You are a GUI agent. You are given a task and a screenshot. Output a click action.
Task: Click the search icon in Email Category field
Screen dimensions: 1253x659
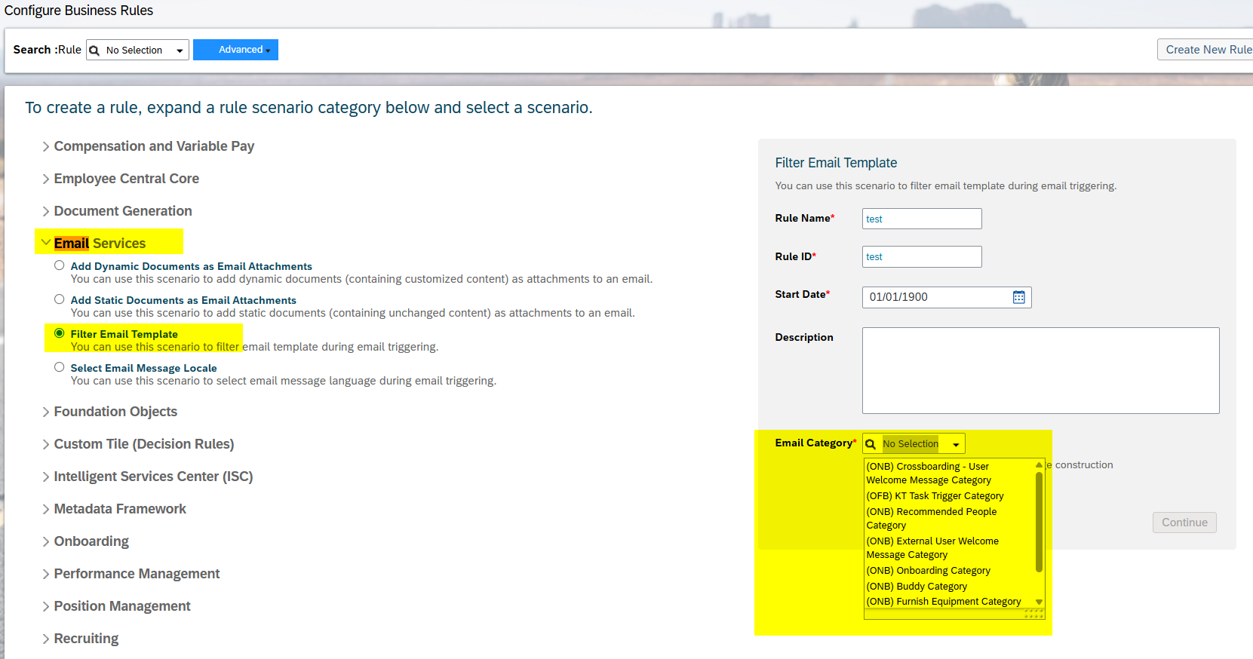[871, 444]
